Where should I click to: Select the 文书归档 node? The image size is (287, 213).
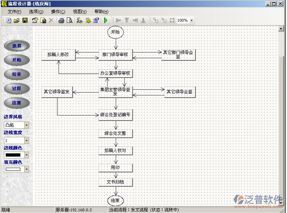(115, 182)
